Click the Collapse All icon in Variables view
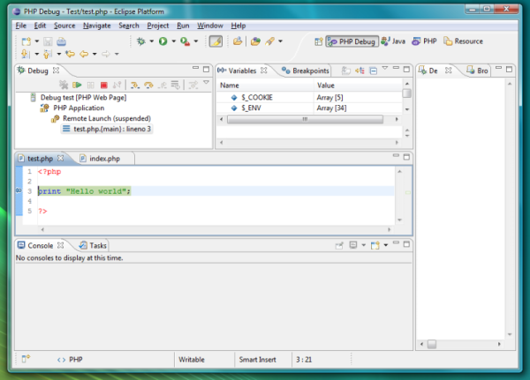Screen dimensions: 530x380 (373, 71)
